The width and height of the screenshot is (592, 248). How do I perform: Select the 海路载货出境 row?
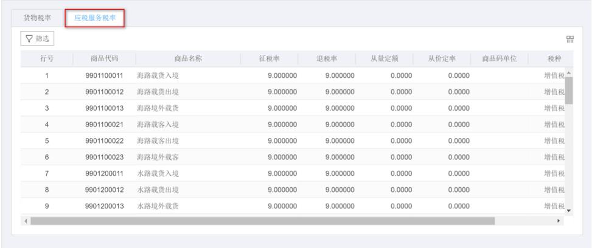pos(158,92)
